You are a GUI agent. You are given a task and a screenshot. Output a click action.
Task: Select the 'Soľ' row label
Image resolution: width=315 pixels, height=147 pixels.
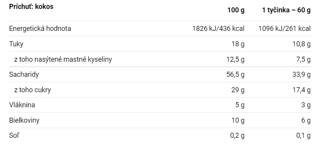[x=14, y=135]
